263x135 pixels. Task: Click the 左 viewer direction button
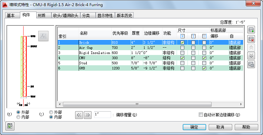43,36
